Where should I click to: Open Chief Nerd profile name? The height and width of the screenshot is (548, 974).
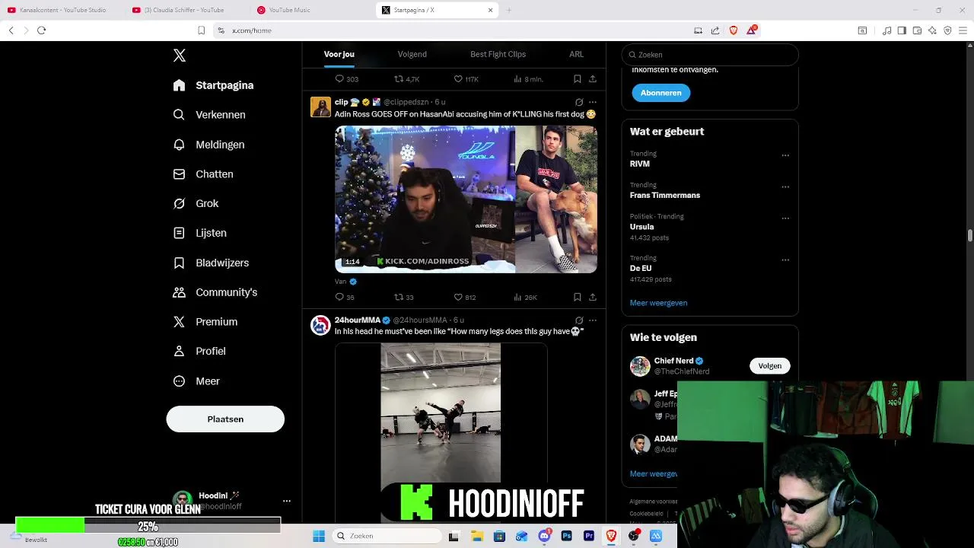673,361
